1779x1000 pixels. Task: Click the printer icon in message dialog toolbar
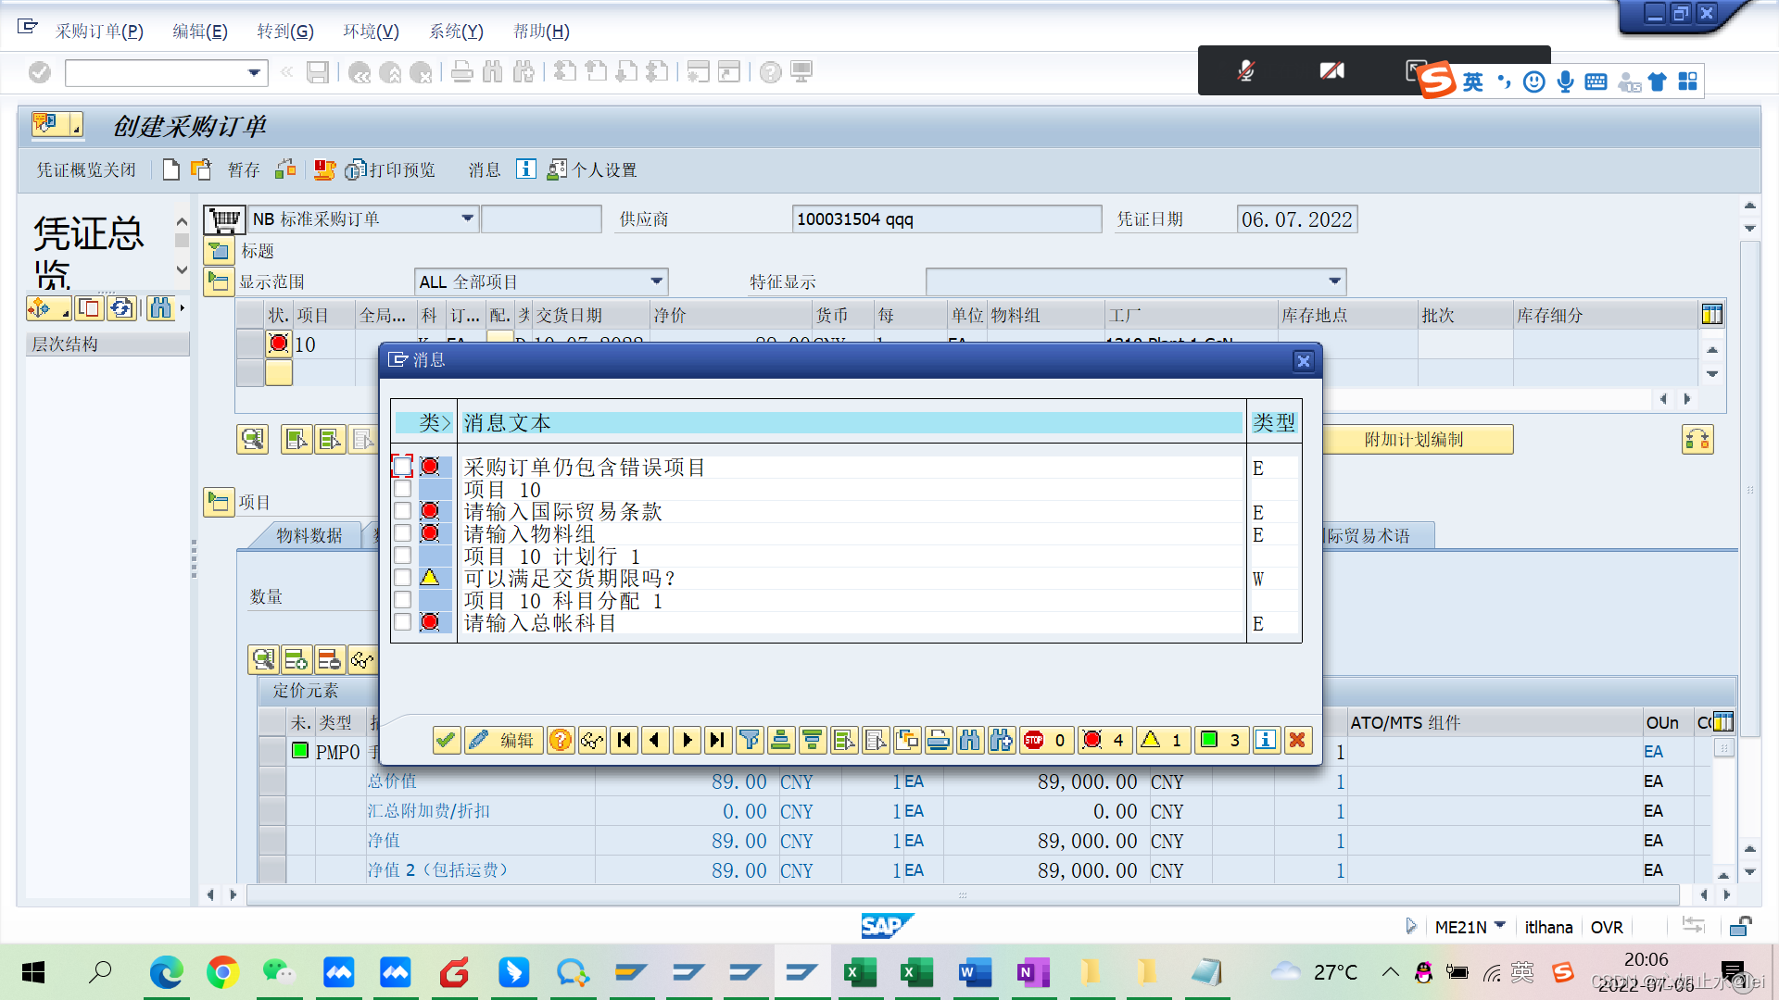tap(939, 740)
